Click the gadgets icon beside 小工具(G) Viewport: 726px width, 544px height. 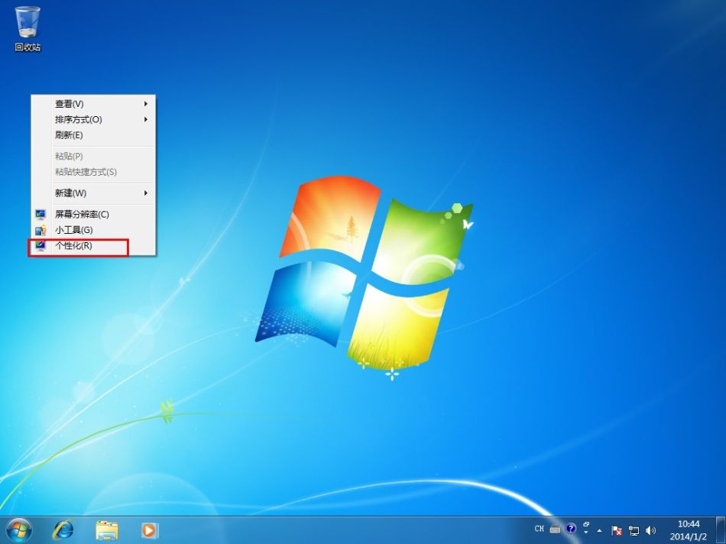coord(41,230)
